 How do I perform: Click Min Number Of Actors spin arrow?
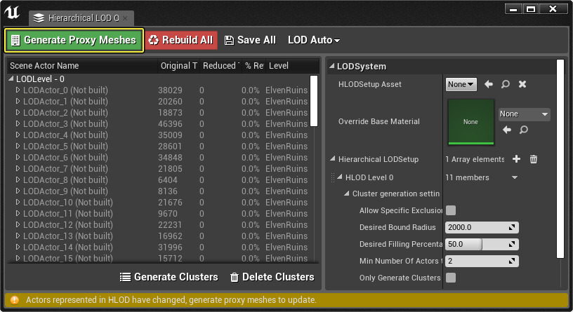point(512,261)
